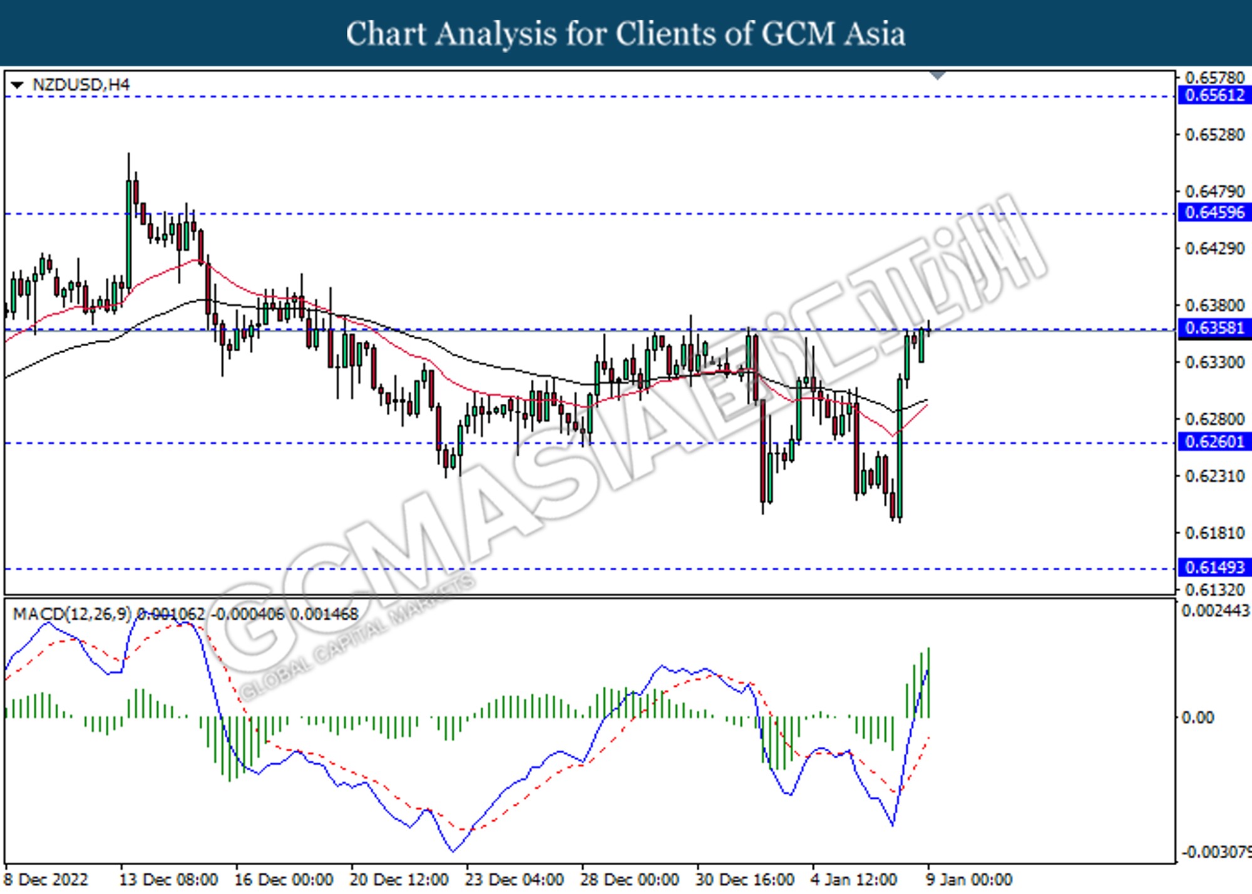Click the MACD value 0.001468 in indicator header
Image resolution: width=1252 pixels, height=894 pixels.
[324, 614]
